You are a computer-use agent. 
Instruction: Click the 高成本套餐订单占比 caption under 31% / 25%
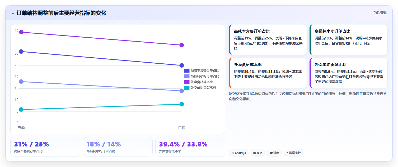pyautogui.click(x=28, y=151)
